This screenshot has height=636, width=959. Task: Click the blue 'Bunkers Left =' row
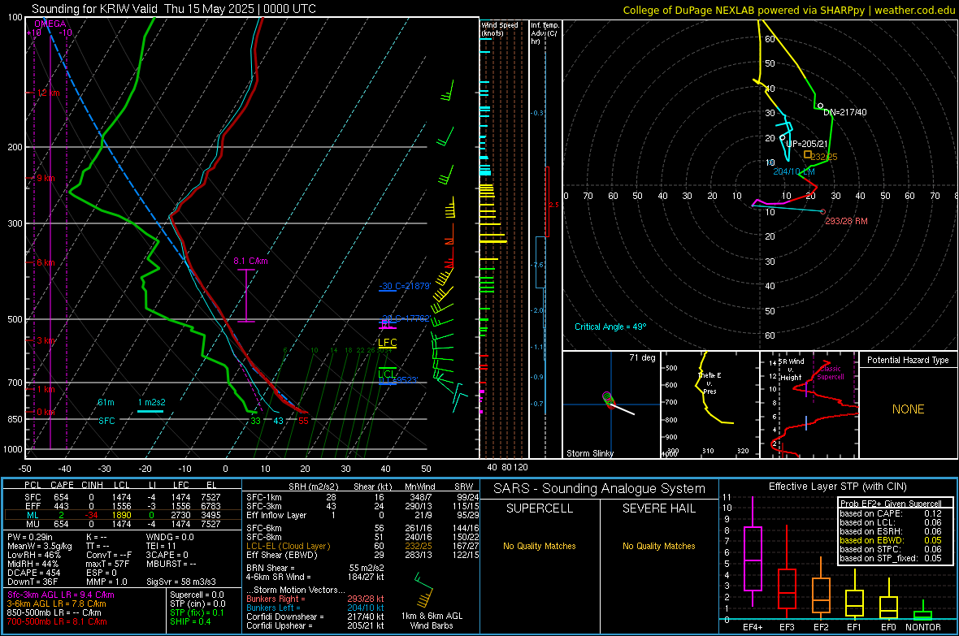tap(315, 608)
